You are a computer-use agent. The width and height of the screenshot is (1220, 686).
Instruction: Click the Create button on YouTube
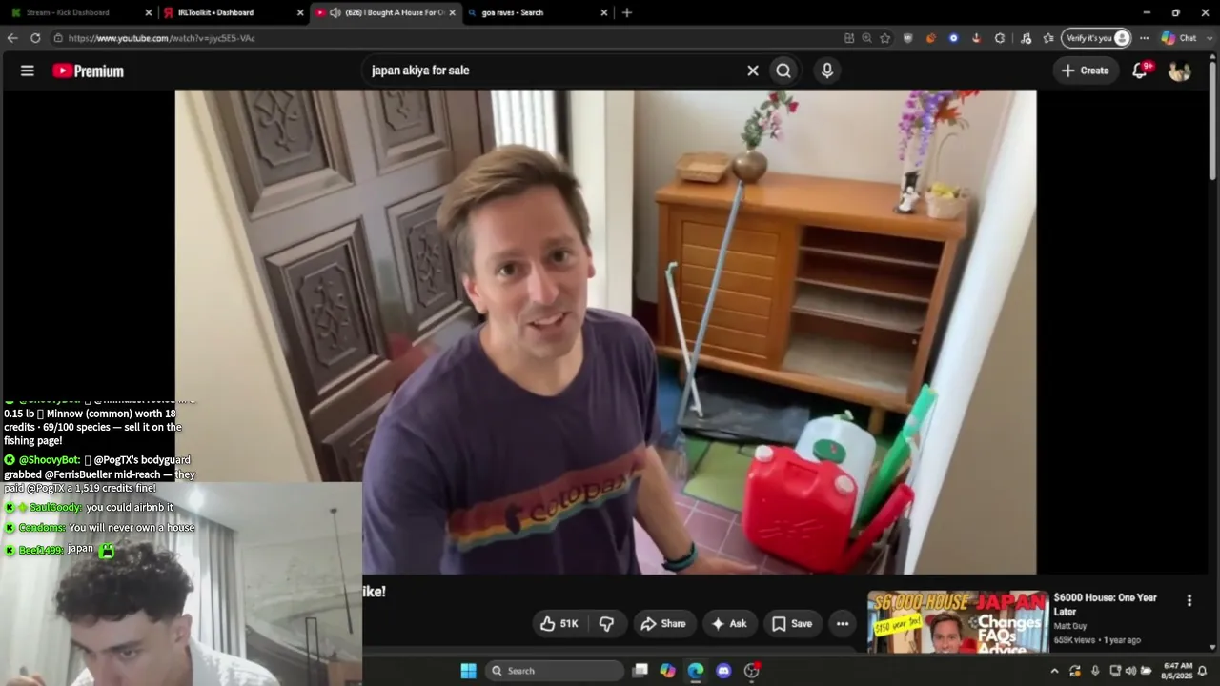click(x=1086, y=71)
